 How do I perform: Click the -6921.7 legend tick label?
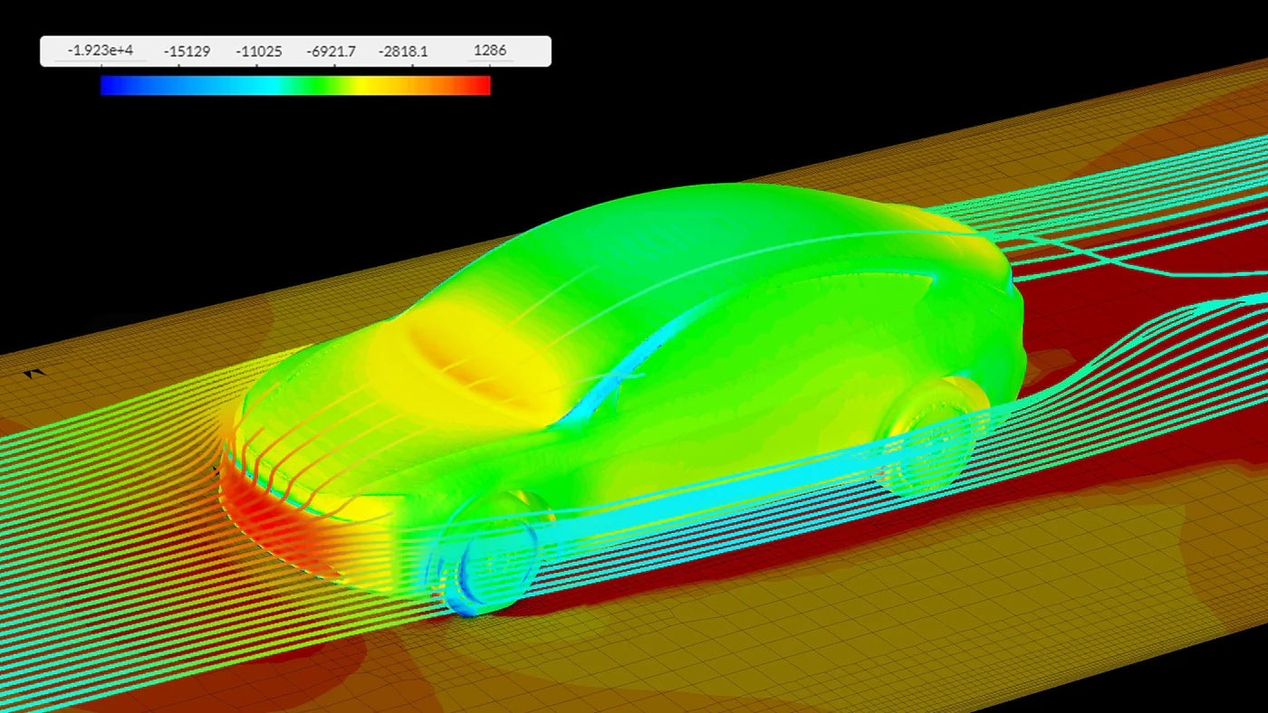[x=331, y=51]
